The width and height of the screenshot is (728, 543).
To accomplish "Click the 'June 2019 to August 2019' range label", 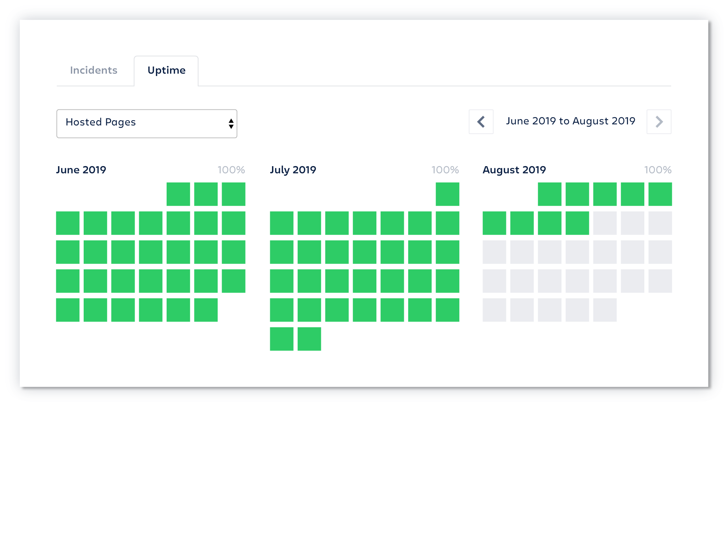I will coord(570,121).
